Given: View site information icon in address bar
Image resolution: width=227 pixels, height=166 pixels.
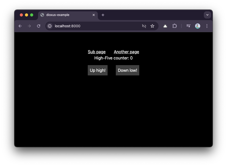Looking at the screenshot, I should pyautogui.click(x=50, y=26).
